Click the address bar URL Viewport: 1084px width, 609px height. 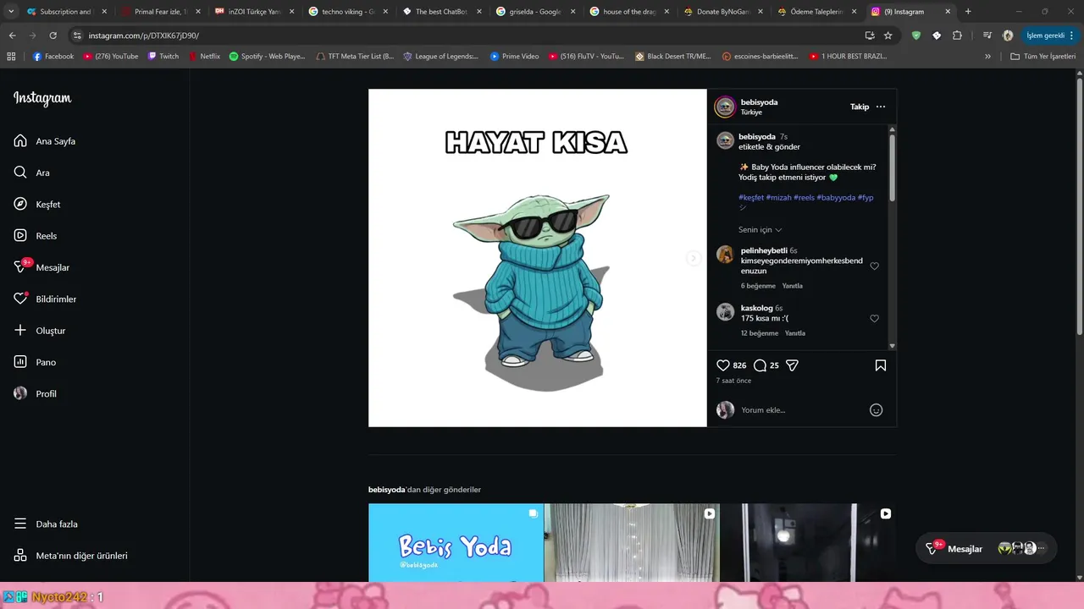pyautogui.click(x=144, y=36)
